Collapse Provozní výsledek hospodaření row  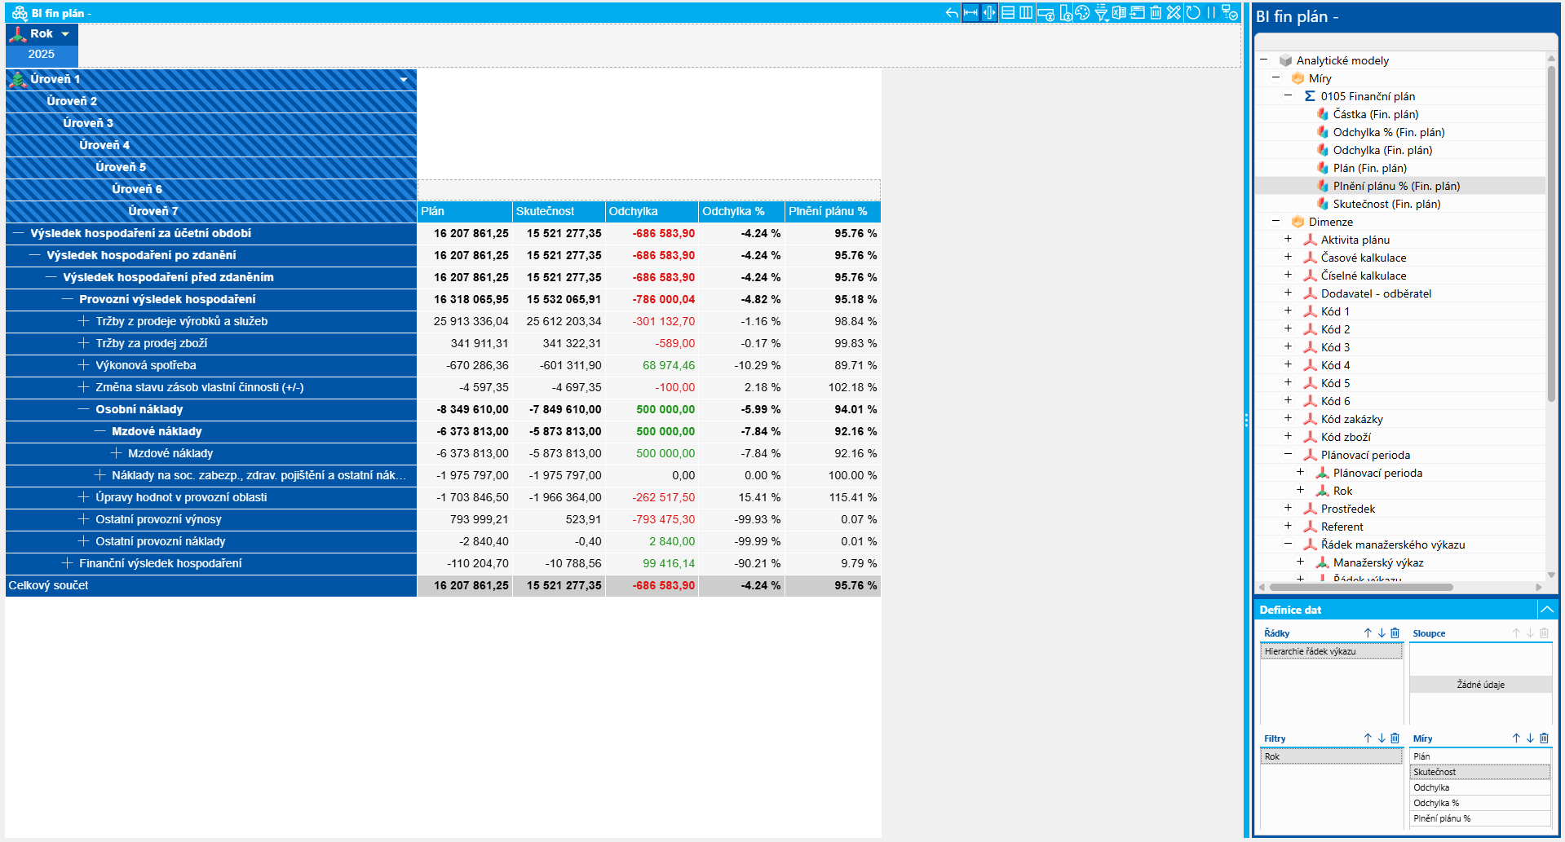click(67, 299)
